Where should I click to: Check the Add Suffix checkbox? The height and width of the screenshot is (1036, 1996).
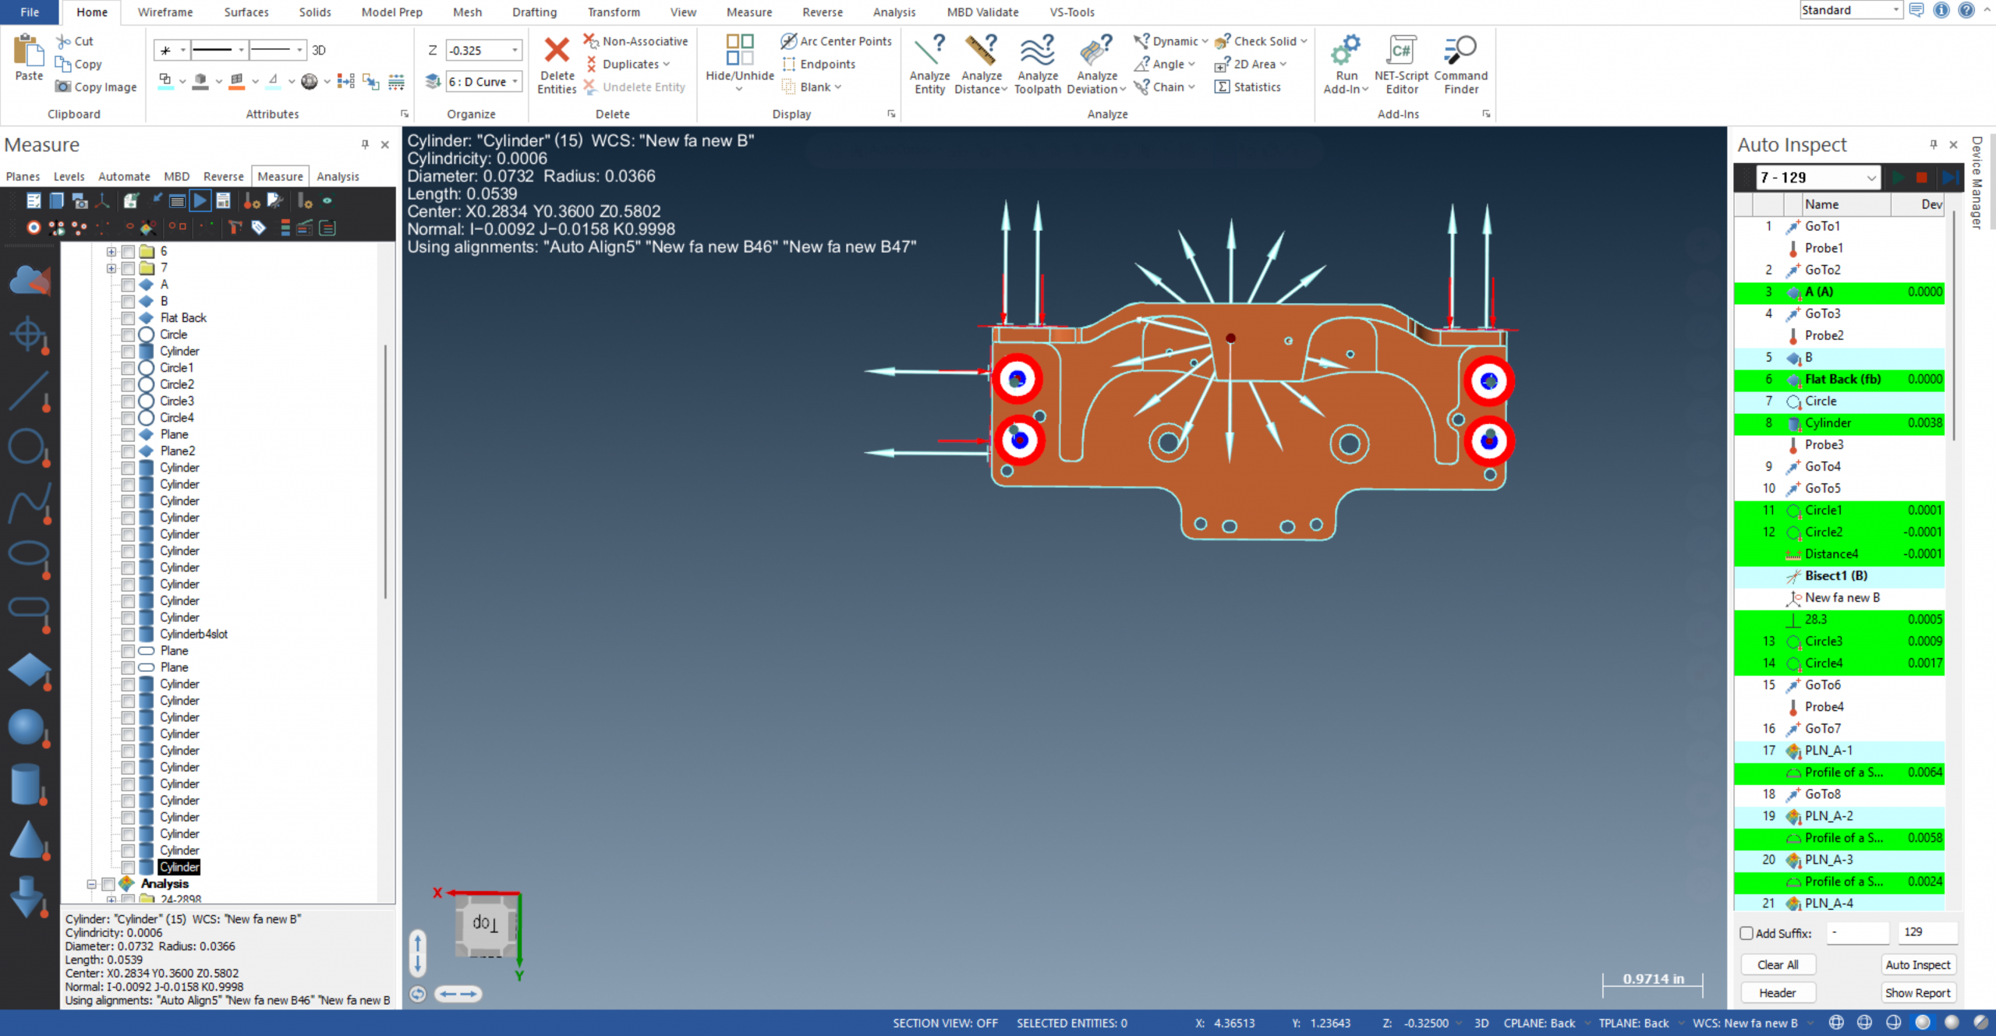[1746, 933]
